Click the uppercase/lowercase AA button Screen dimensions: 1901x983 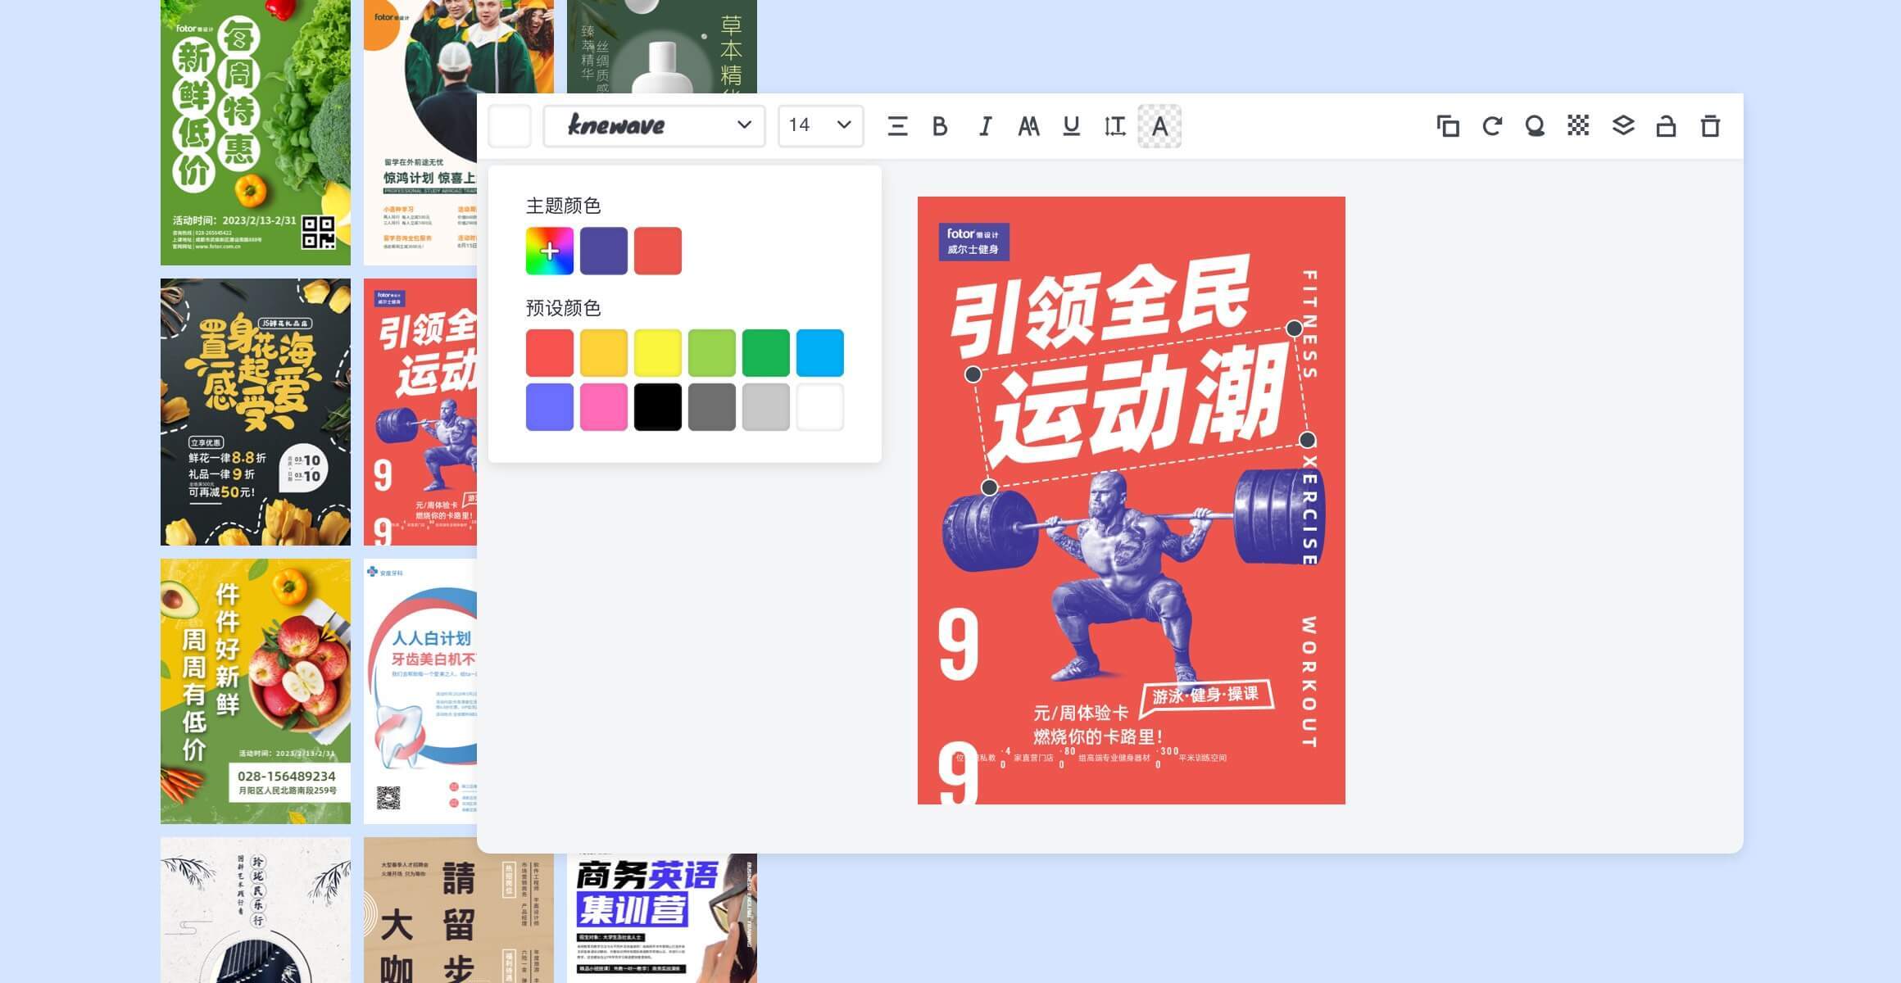(1030, 126)
